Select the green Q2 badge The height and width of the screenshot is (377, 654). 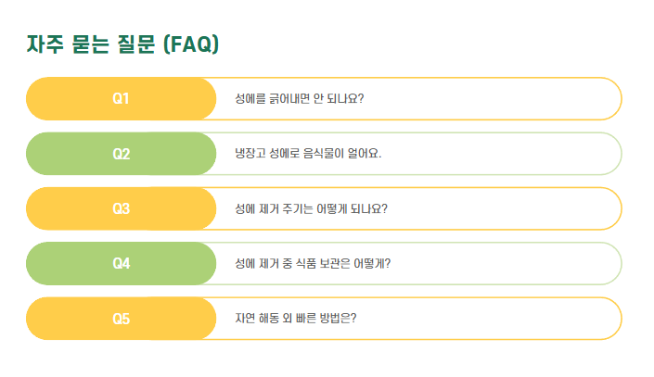pyautogui.click(x=121, y=154)
